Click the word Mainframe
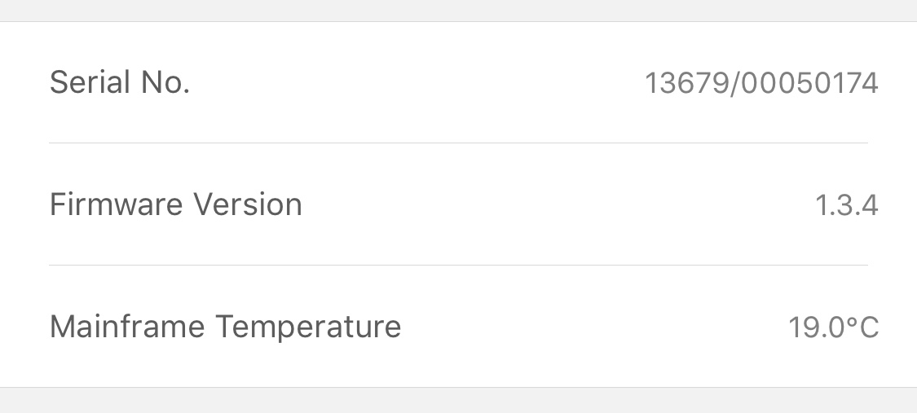The height and width of the screenshot is (413, 917). (127, 327)
